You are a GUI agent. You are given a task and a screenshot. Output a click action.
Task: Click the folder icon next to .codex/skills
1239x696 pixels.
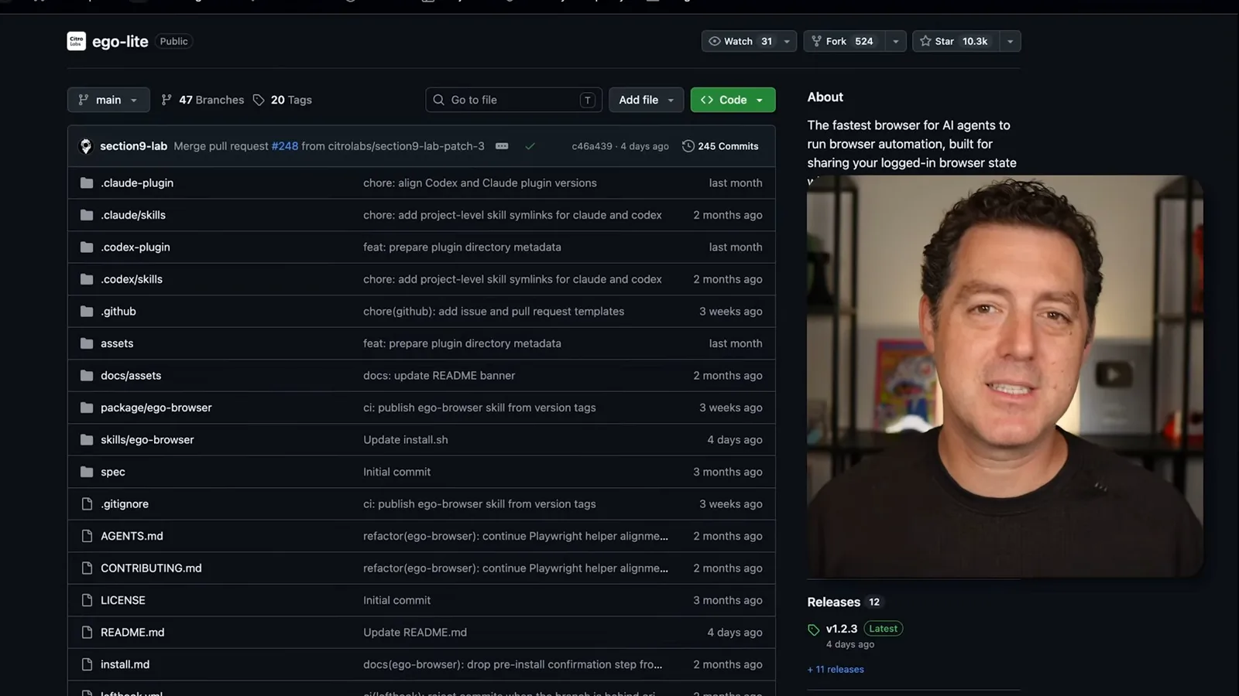87,279
